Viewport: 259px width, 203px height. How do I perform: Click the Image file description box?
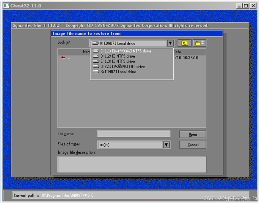132,165
